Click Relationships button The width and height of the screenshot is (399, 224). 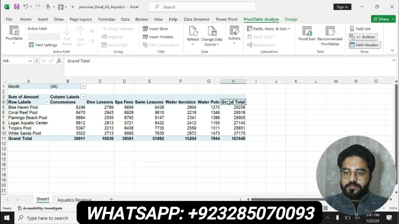point(261,45)
